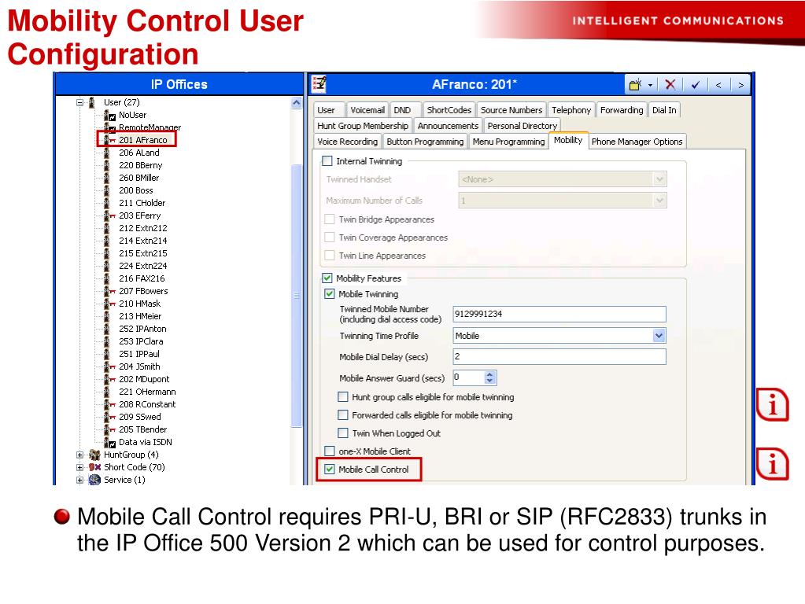This screenshot has height=604, width=805.
Task: Open Button Programming tab
Action: click(x=425, y=142)
